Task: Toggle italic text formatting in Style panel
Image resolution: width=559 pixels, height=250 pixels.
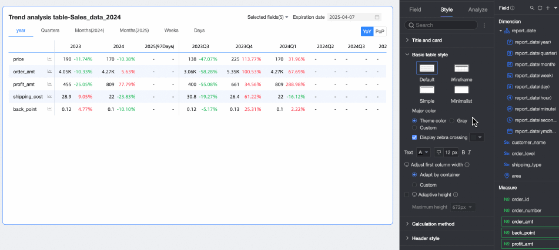Action: point(470,153)
